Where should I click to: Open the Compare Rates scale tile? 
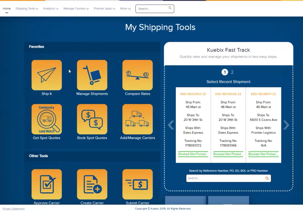click(x=137, y=75)
